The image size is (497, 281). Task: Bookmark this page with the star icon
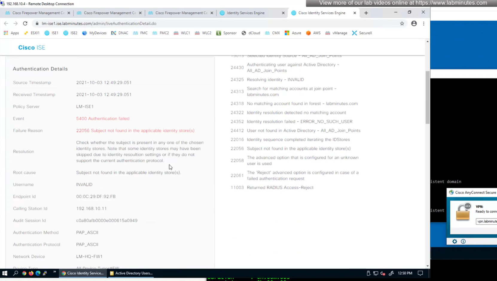[402, 23]
